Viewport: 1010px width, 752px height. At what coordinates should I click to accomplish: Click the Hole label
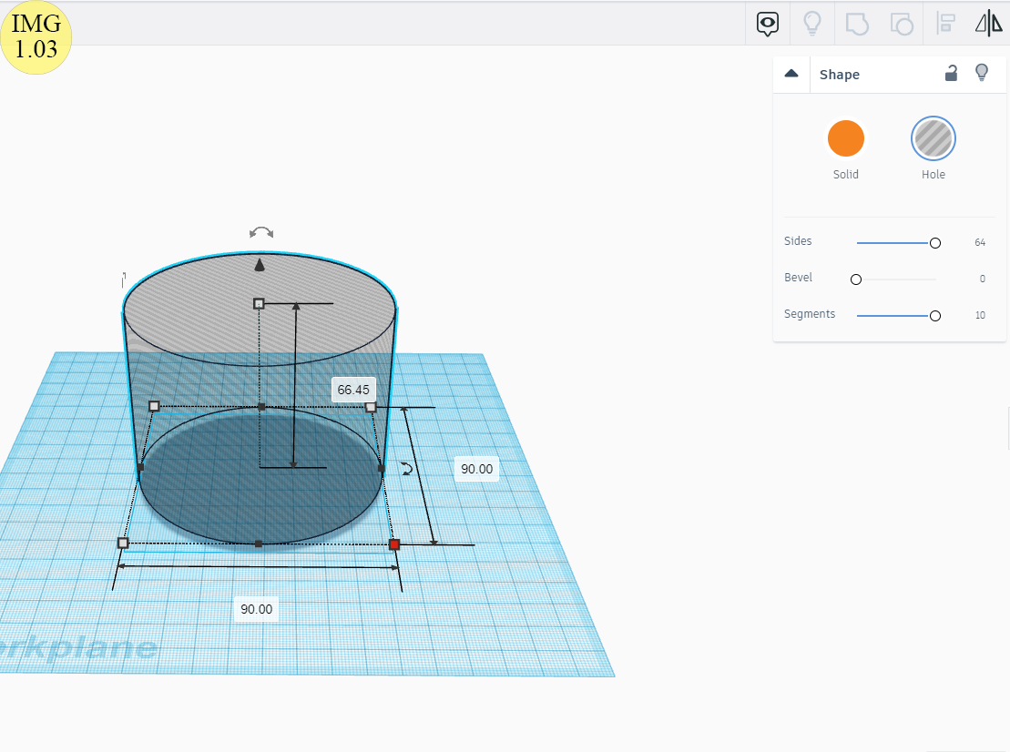pyautogui.click(x=933, y=175)
